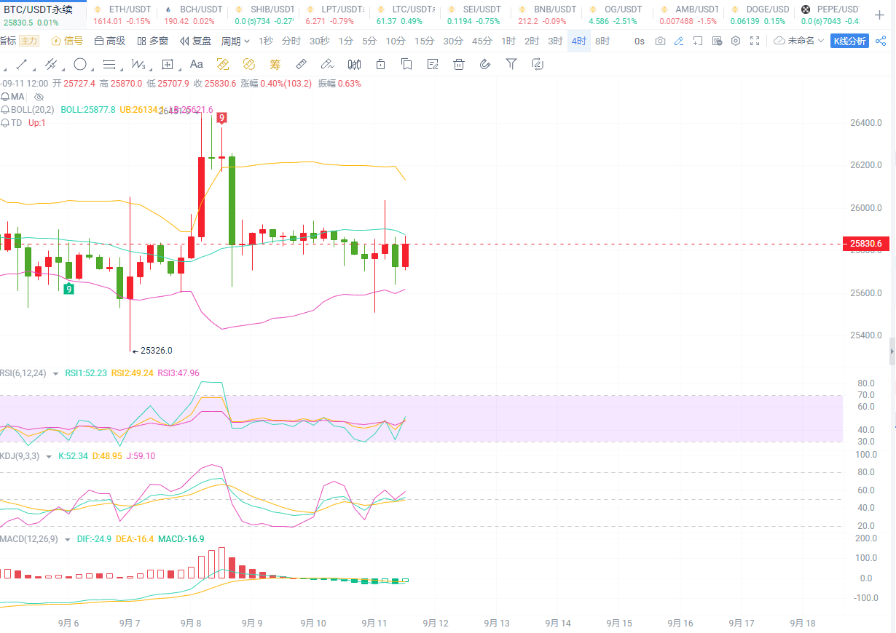Expand the MACD(12,26,9) indicator dropdown arrow

click(x=67, y=539)
